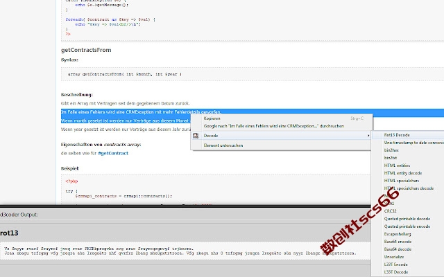Image resolution: width=444 pixels, height=277 pixels.
Task: Select Rot13 Decode from the submenu
Action: [397, 135]
